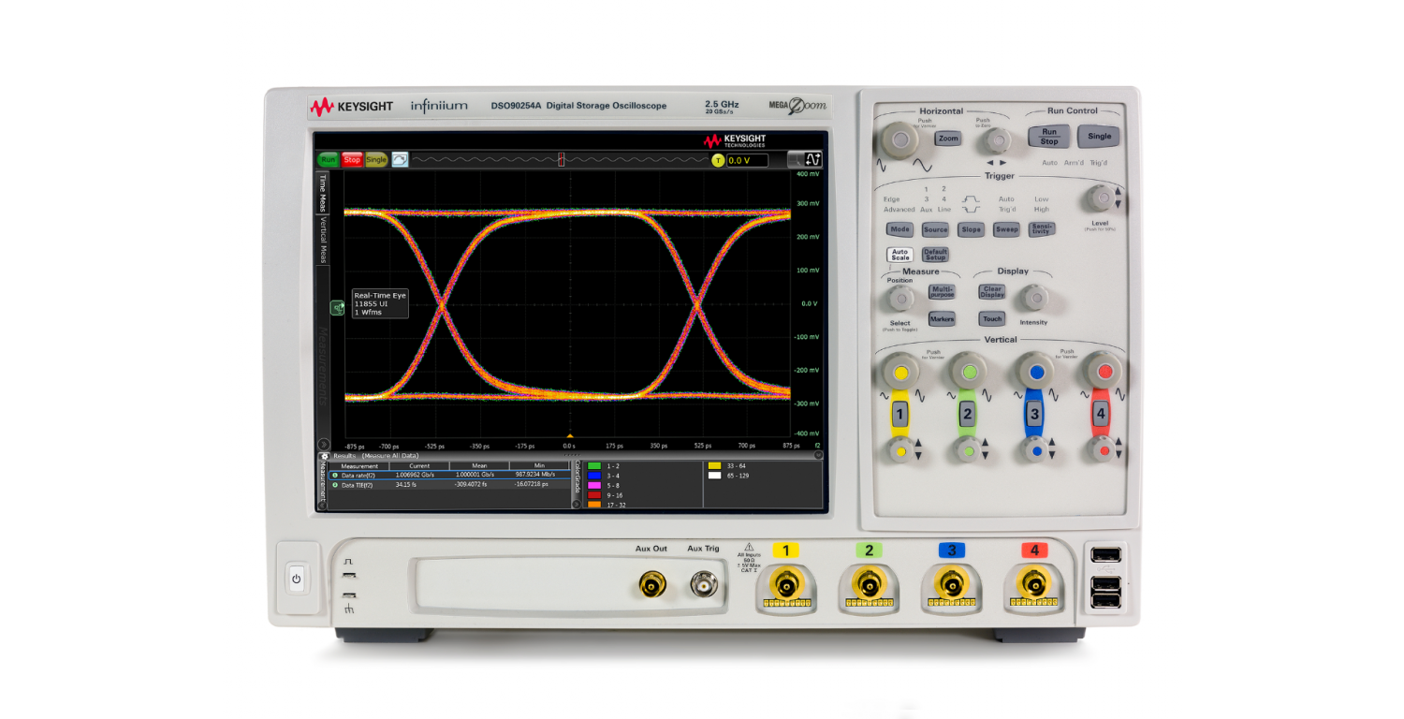
Task: Click the Measure Position Select knob
Action: pyautogui.click(x=900, y=299)
